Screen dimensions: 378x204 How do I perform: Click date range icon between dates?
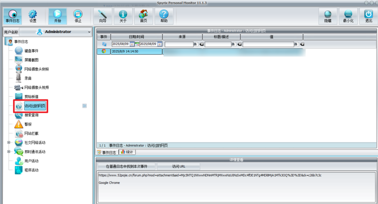pos(137,44)
